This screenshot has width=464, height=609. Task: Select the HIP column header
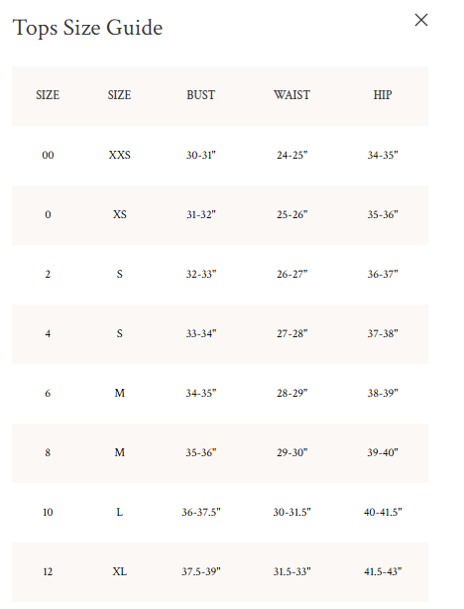tap(383, 95)
